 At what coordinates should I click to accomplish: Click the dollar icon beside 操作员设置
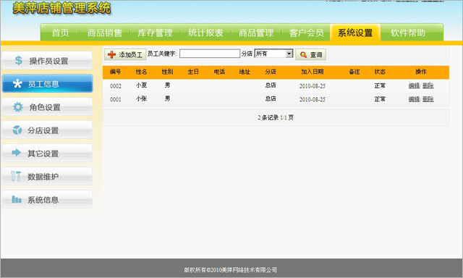(18, 60)
